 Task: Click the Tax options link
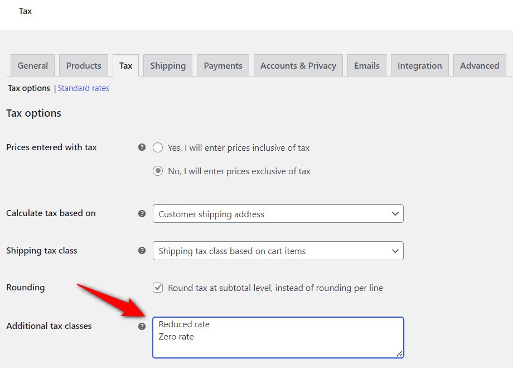28,88
